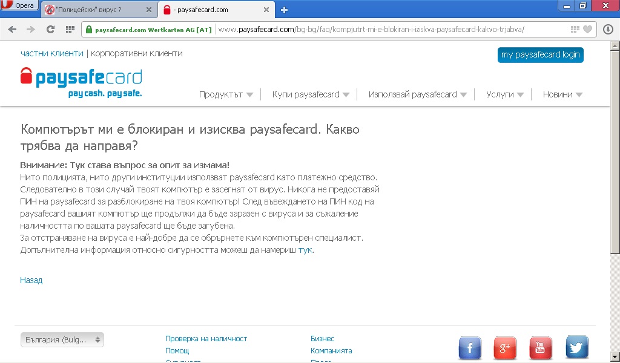The height and width of the screenshot is (363, 620).
Task: Open the YouTube social icon
Action: [541, 348]
